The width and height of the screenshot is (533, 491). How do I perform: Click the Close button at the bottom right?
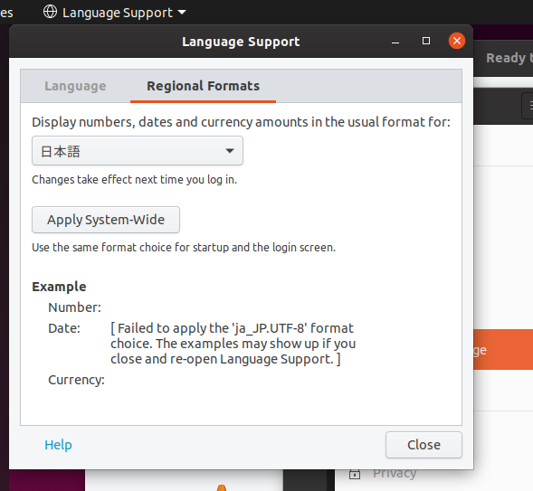pos(424,445)
